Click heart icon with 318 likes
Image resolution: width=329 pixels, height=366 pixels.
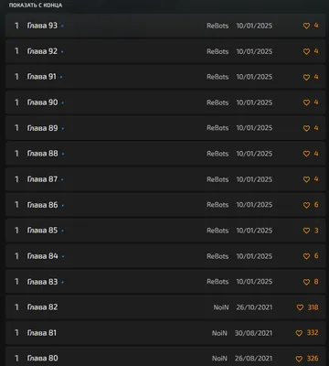point(300,307)
